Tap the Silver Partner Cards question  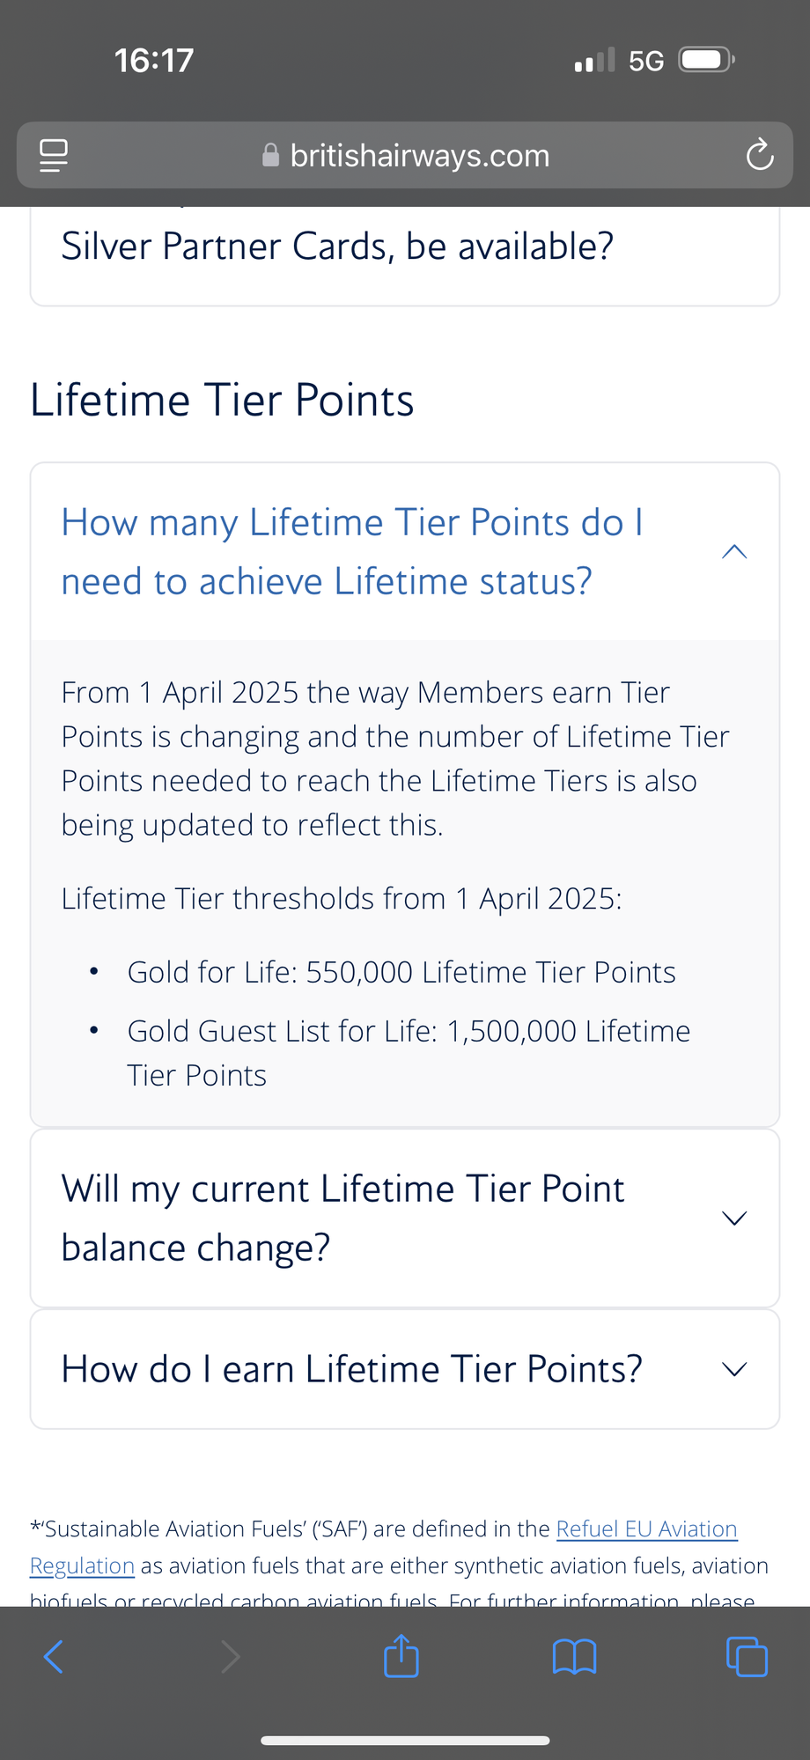[337, 247]
